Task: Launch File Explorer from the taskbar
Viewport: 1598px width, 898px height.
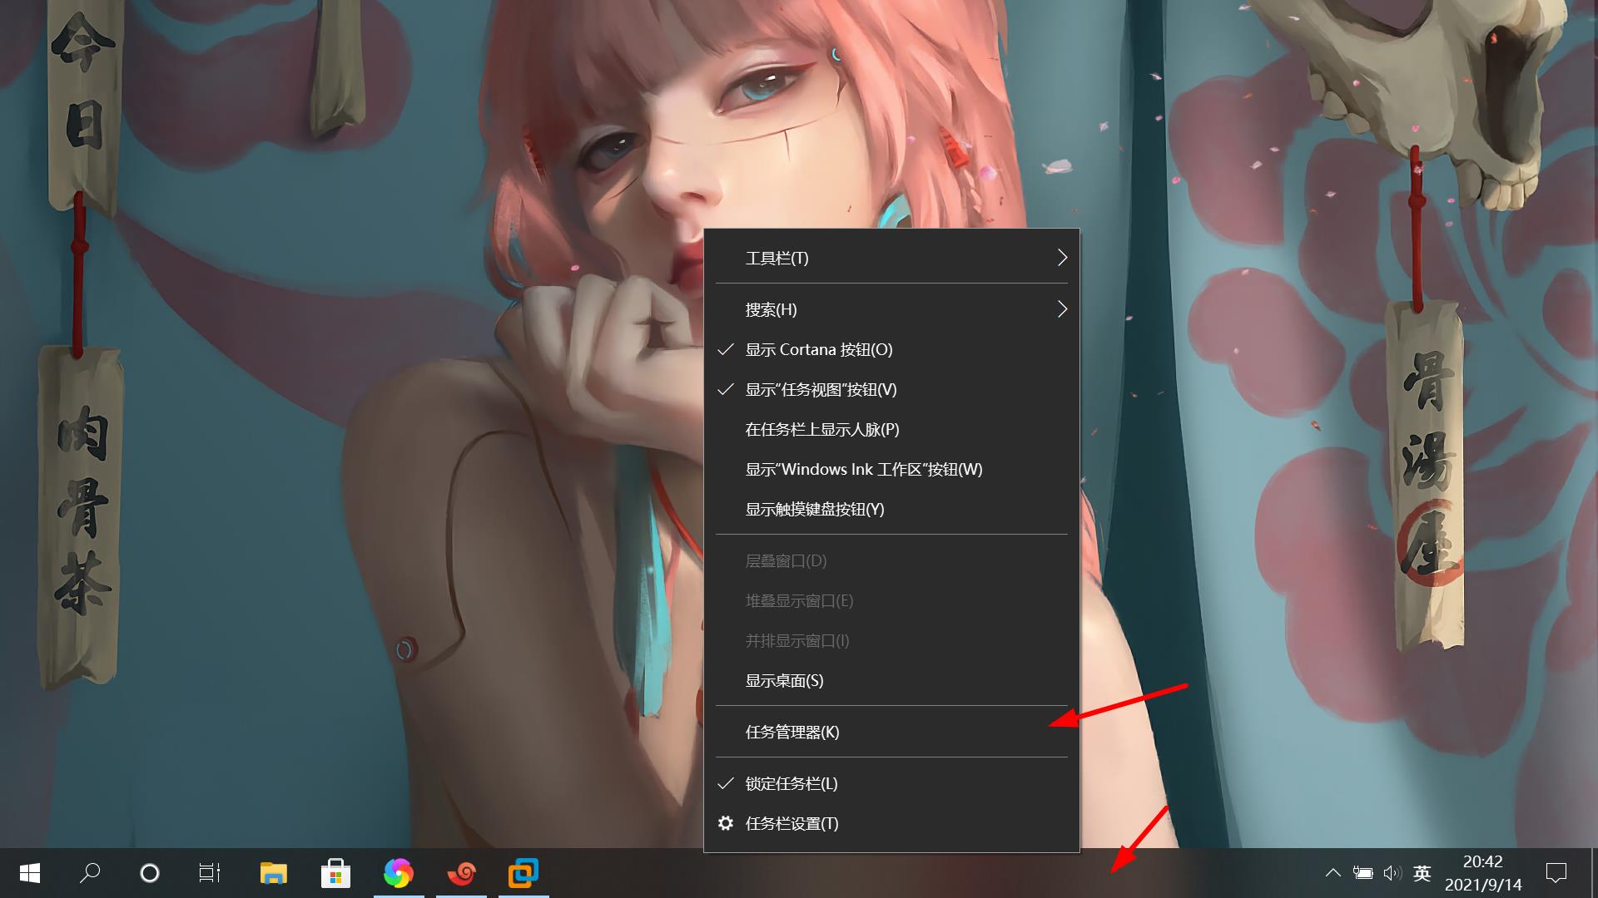Action: point(272,873)
